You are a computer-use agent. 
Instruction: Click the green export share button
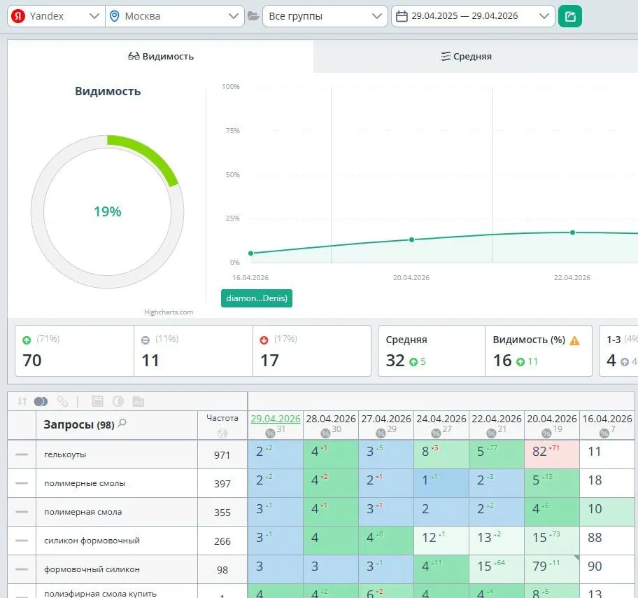570,16
